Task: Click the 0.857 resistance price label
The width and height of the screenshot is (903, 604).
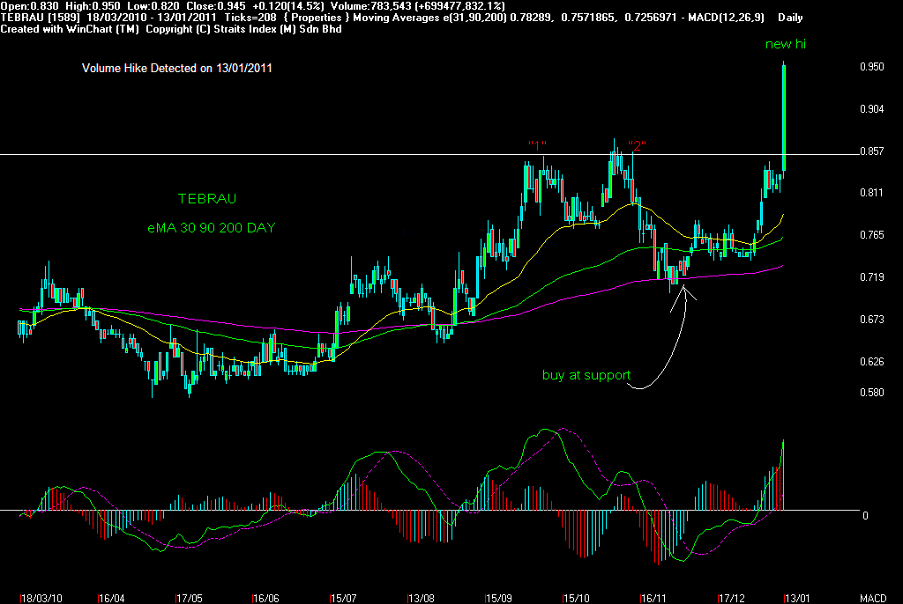Action: pos(872,151)
